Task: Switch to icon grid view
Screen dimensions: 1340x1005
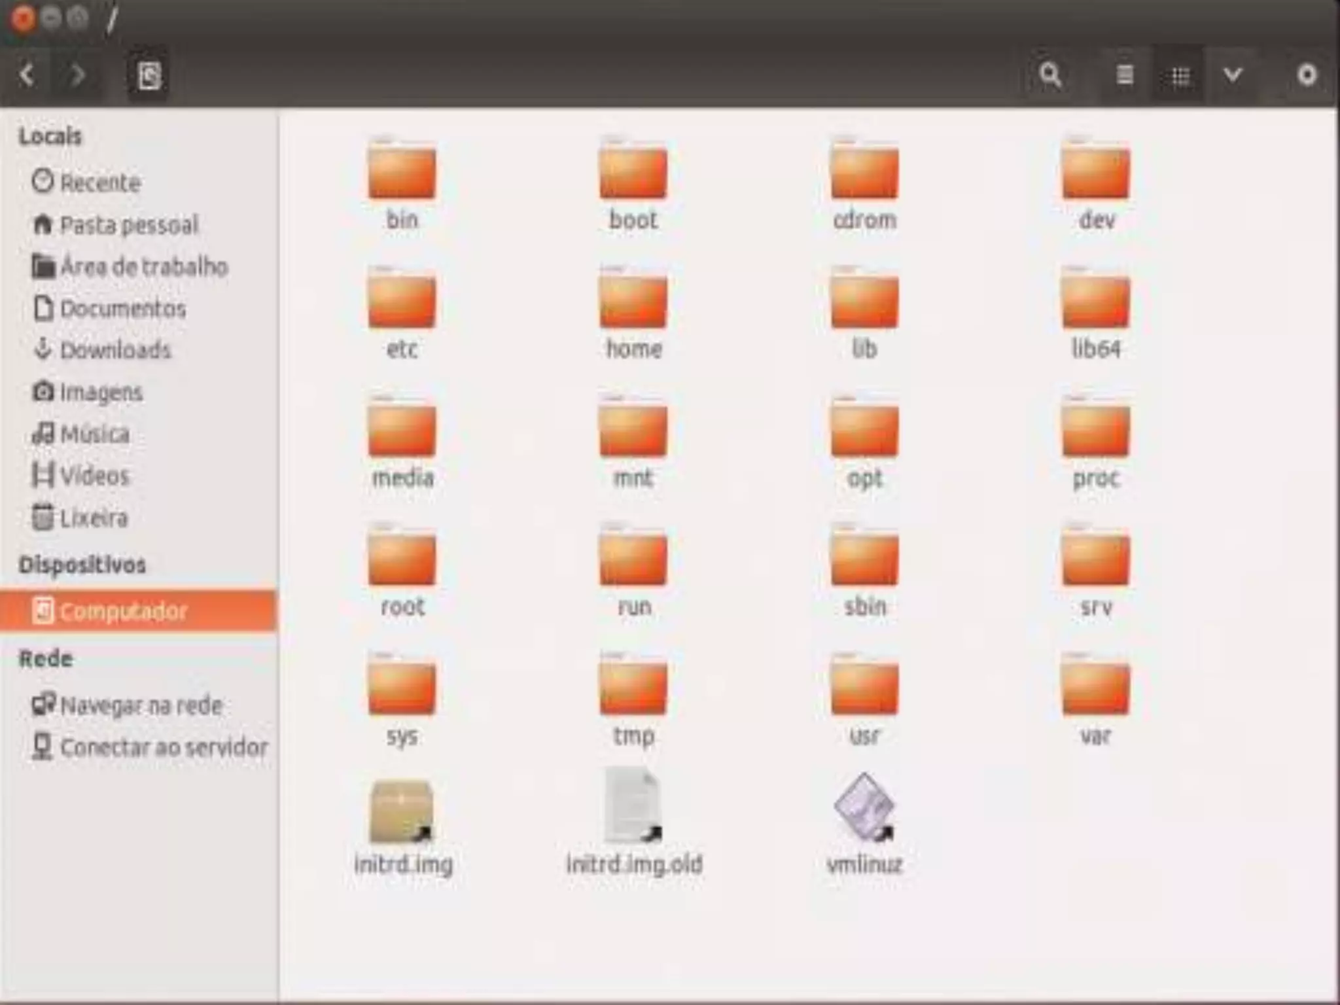Action: 1180,77
